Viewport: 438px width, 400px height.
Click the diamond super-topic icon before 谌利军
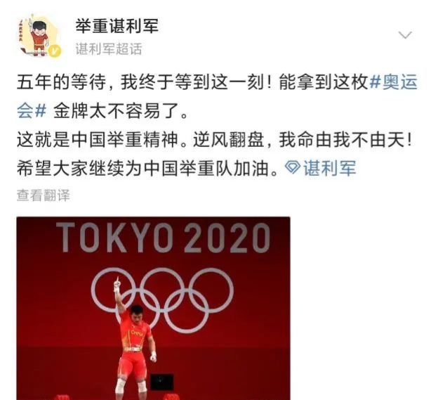tap(293, 167)
